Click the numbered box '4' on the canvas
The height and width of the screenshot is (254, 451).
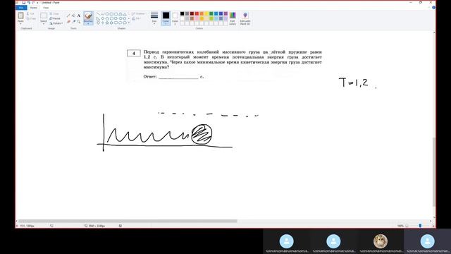(x=134, y=54)
